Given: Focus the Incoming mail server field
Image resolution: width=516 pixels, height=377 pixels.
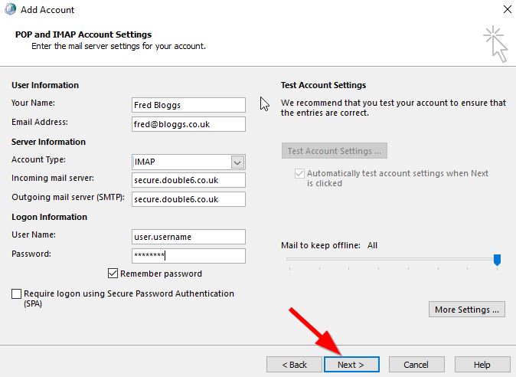Looking at the screenshot, I should point(188,180).
